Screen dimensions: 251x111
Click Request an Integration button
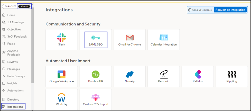230,10
